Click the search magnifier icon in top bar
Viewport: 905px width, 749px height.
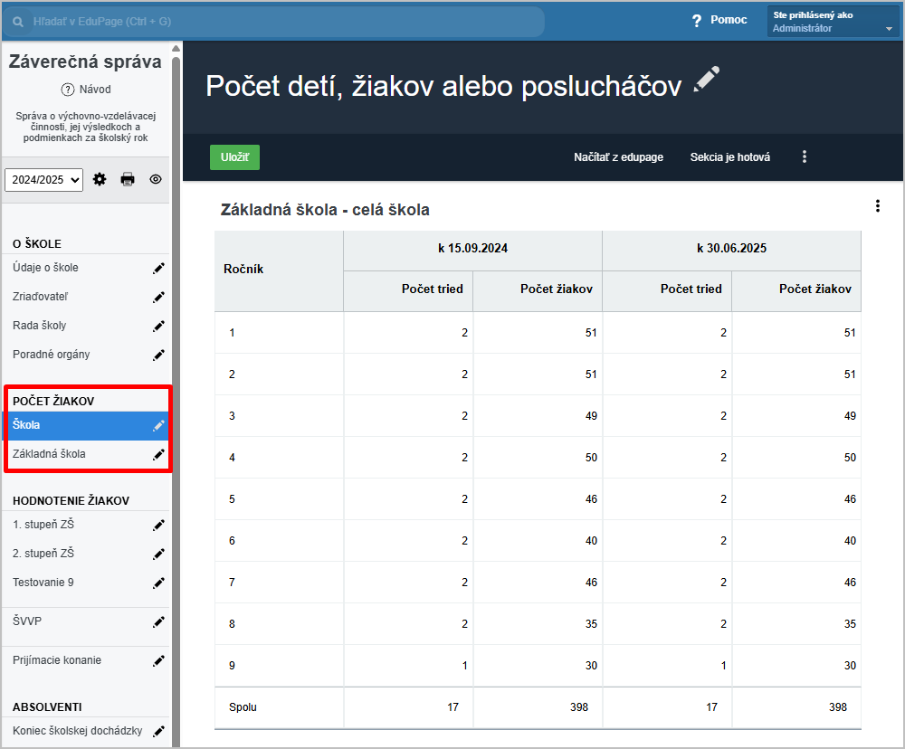coord(18,21)
